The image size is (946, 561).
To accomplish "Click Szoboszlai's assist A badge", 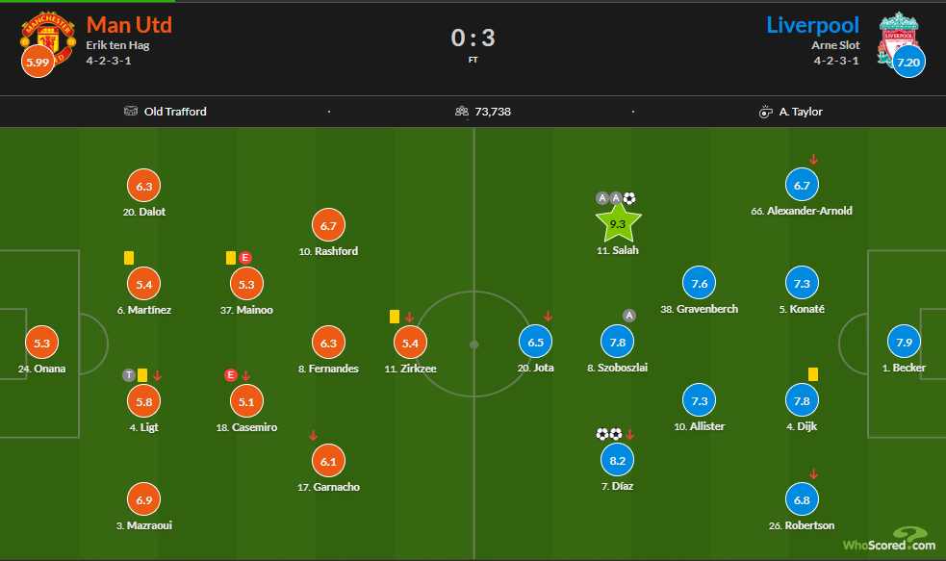I will click(629, 316).
